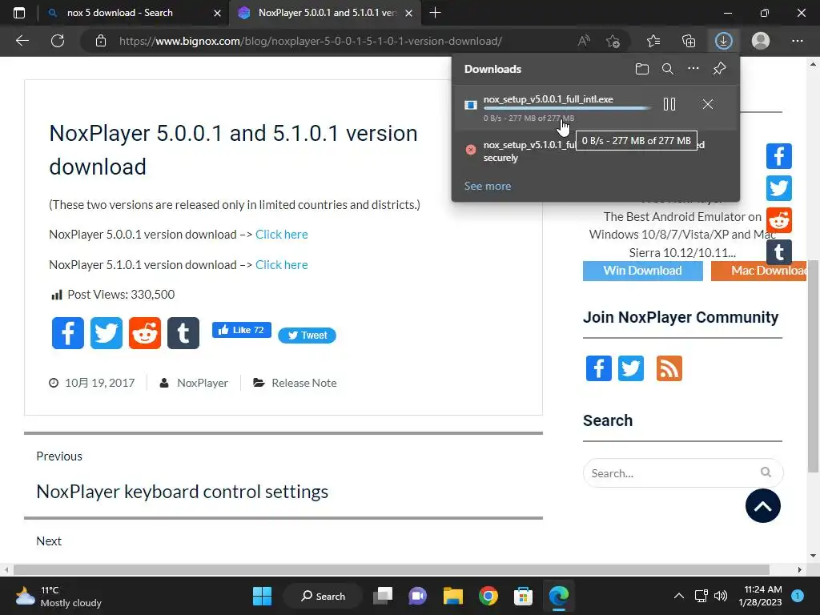Show hidden system tray icons

[x=679, y=596]
